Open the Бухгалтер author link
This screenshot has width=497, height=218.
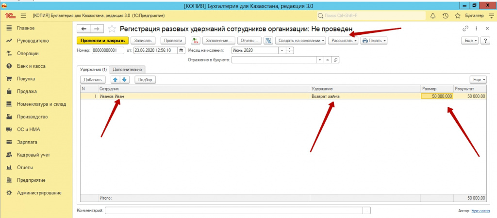[480, 210]
